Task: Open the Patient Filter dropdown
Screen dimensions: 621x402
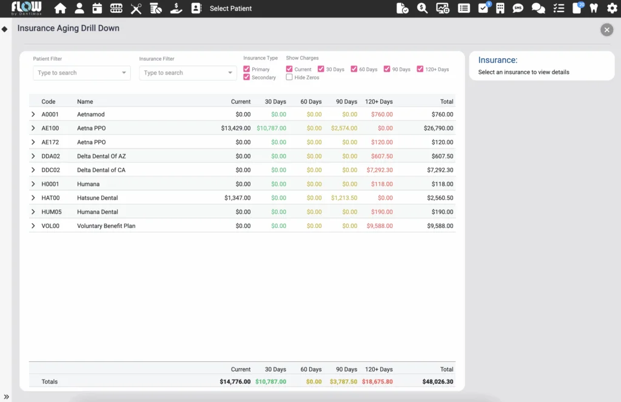Action: coord(81,73)
